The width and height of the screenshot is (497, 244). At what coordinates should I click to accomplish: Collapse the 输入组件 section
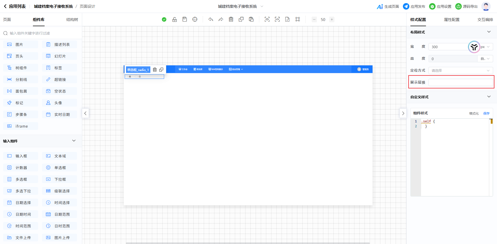(x=74, y=141)
